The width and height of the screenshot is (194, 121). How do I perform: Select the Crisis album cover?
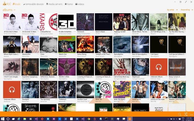pyautogui.click(x=49, y=44)
